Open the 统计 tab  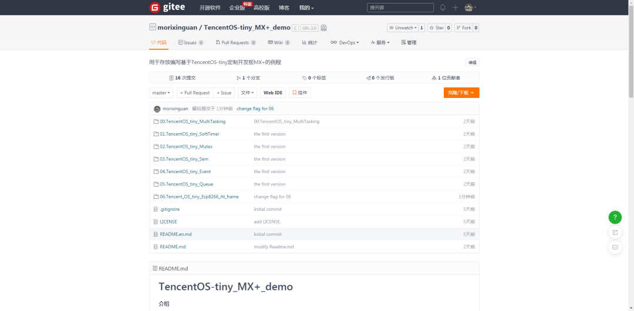tap(309, 42)
